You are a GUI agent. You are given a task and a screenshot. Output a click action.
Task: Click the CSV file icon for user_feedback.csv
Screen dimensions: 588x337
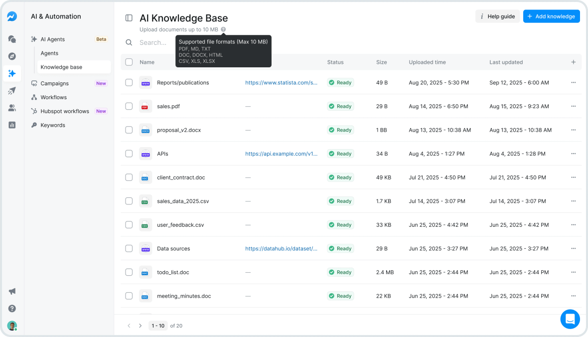[x=146, y=225]
